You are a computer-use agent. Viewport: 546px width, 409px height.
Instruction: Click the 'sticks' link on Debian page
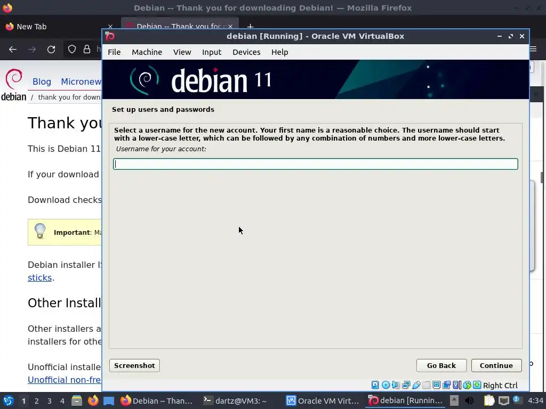(39, 277)
